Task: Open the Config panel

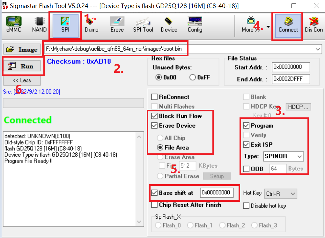Action: [x=195, y=24]
